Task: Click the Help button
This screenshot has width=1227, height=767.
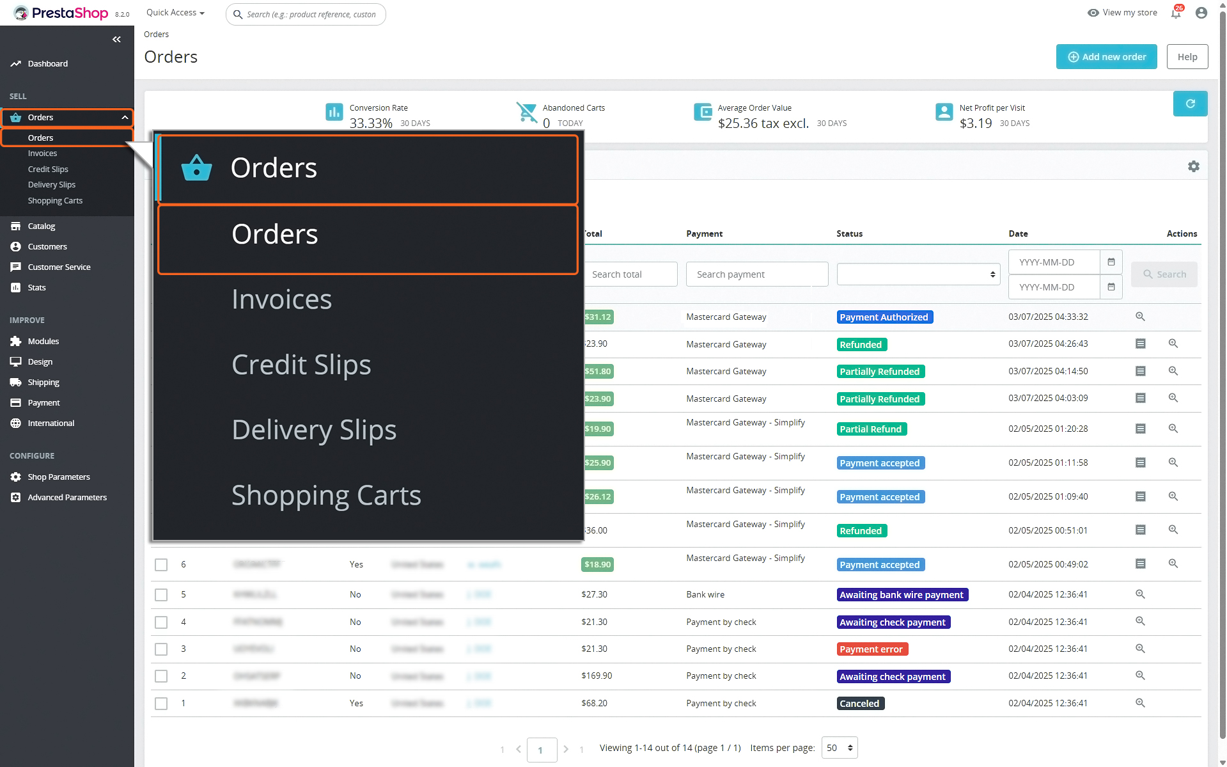Action: [1187, 57]
